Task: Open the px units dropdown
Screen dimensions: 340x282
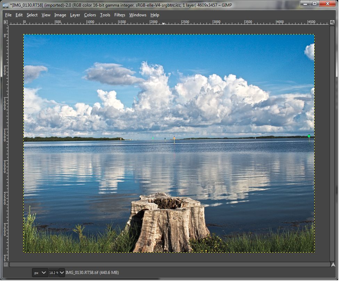Action: [40, 273]
